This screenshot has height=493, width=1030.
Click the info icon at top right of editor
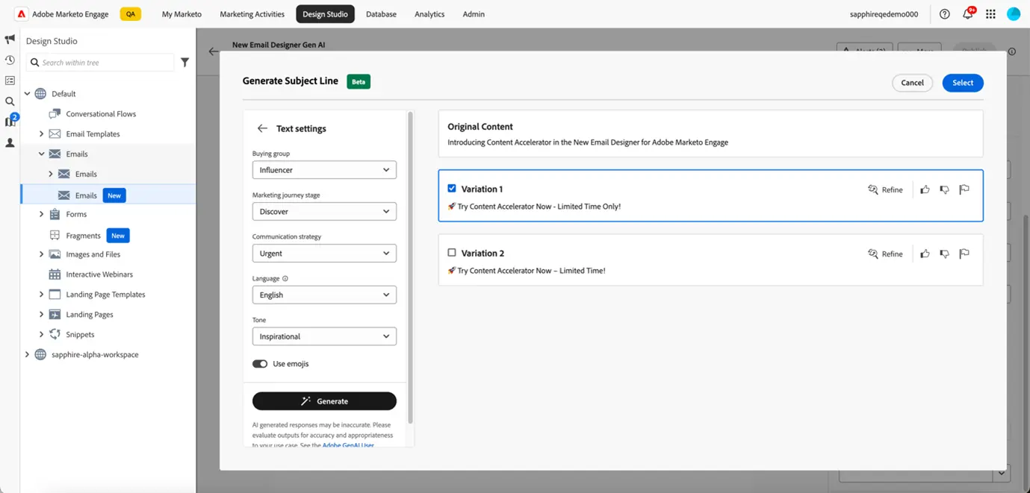[1012, 51]
